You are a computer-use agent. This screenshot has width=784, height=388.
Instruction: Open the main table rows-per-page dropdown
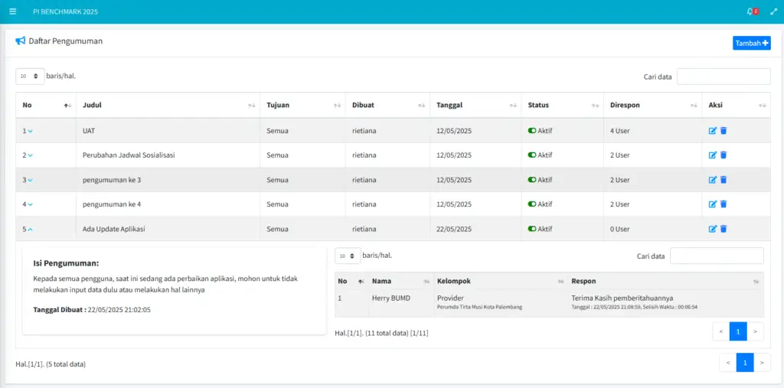[30, 77]
